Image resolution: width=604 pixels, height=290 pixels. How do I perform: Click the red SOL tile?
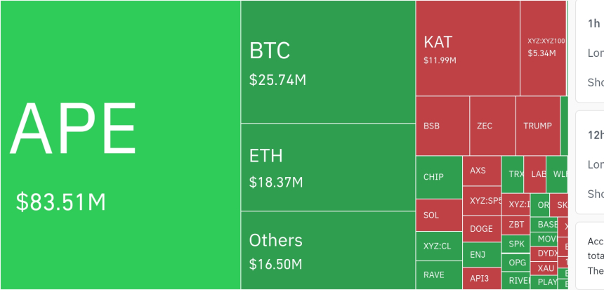(x=438, y=215)
